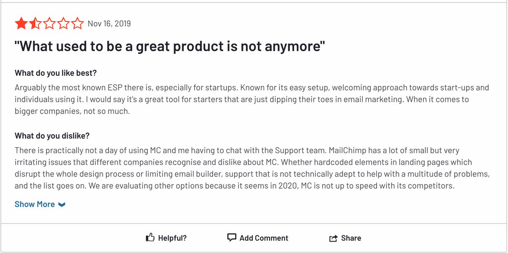Click the share arrow icon

(333, 238)
